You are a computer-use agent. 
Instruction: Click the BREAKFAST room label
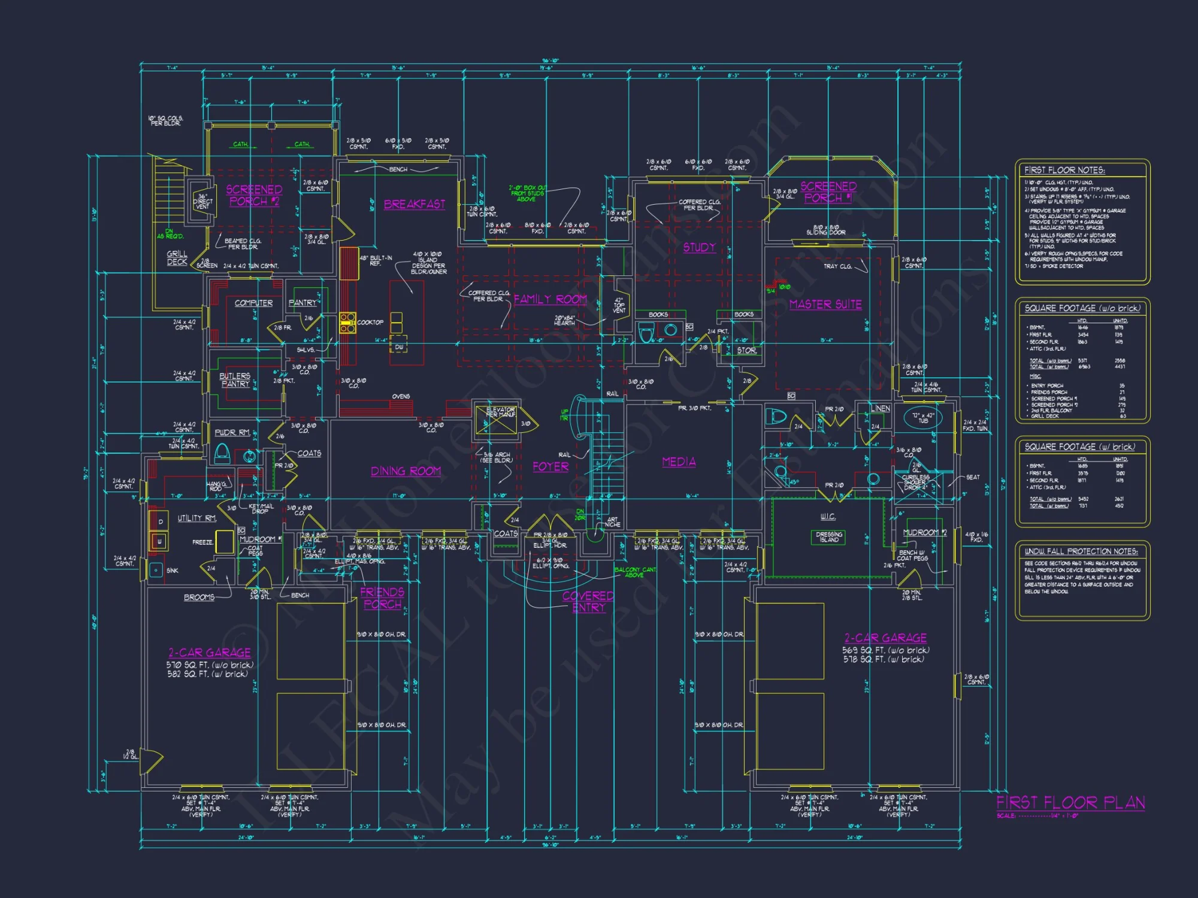pyautogui.click(x=415, y=204)
